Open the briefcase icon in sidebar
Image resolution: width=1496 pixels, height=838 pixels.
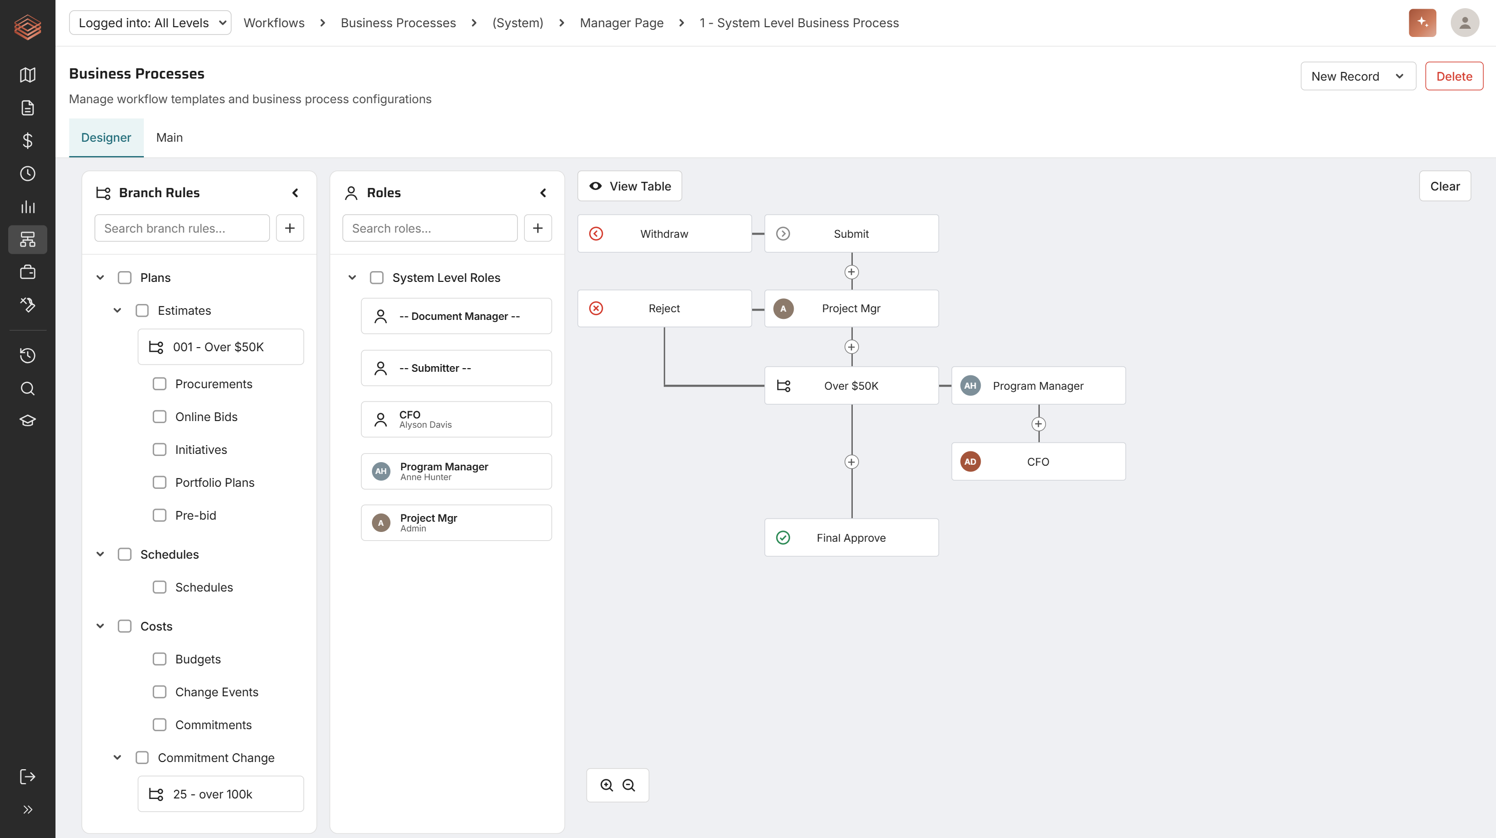(x=27, y=272)
